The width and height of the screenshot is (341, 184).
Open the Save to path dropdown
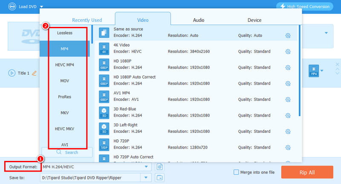tap(146, 178)
